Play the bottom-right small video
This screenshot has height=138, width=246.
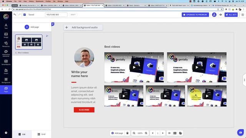207,96
